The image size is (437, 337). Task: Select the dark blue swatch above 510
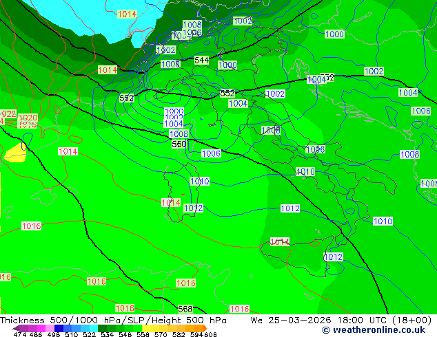(59, 328)
